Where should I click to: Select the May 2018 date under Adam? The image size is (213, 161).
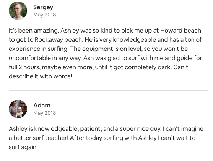pos(45,113)
